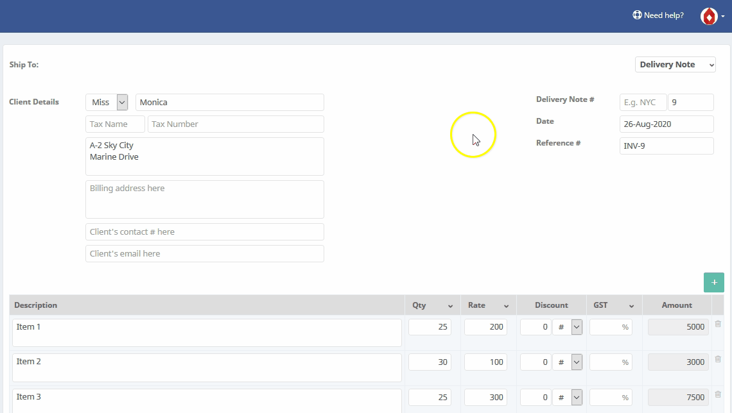Image resolution: width=732 pixels, height=413 pixels.
Task: Edit the Qty value 25 for Item 1
Action: [x=429, y=326]
